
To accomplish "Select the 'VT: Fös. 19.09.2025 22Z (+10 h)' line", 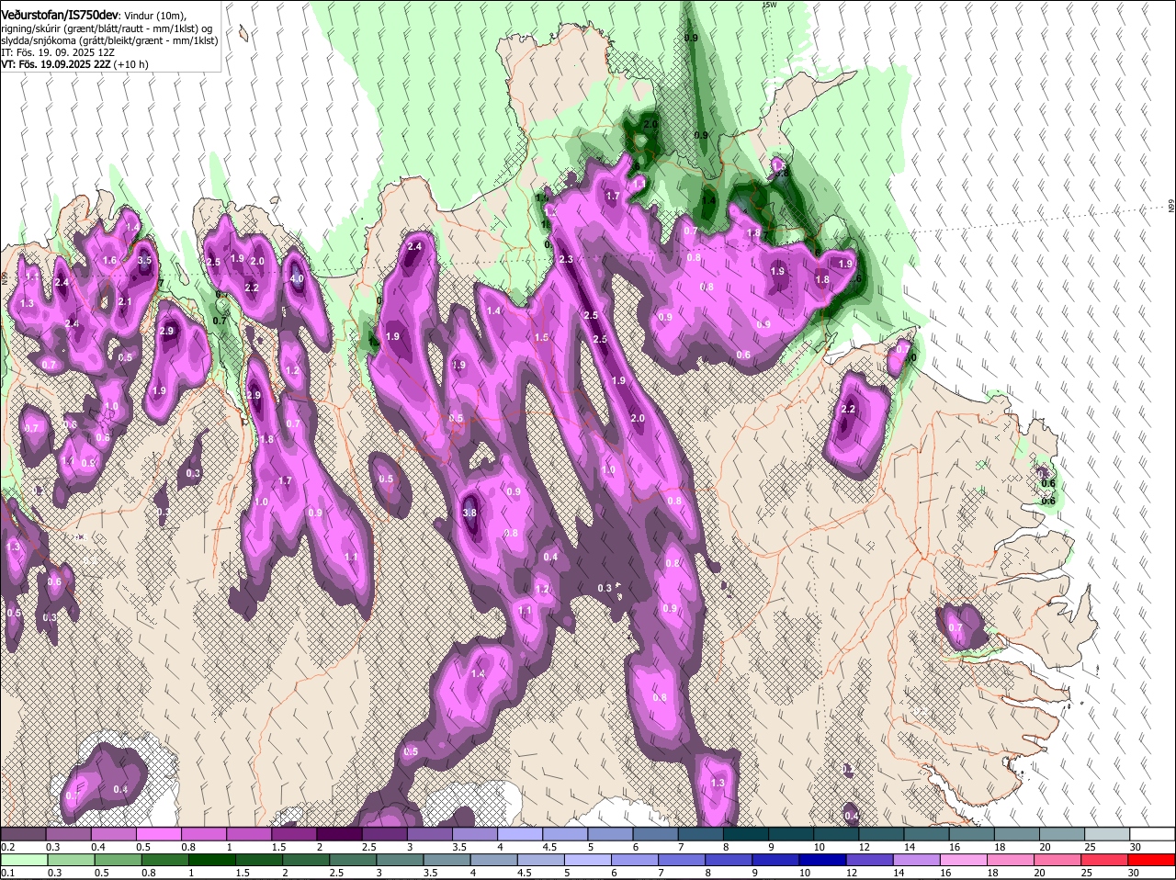I will click(x=74, y=64).
